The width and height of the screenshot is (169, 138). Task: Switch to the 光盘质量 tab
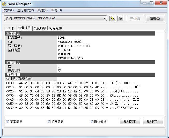[40, 28]
